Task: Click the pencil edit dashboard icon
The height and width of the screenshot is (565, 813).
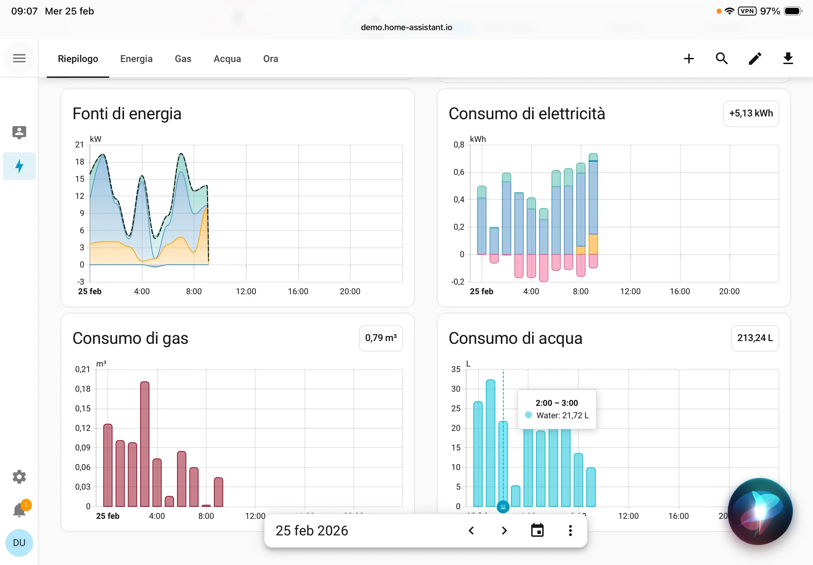Action: pos(754,59)
